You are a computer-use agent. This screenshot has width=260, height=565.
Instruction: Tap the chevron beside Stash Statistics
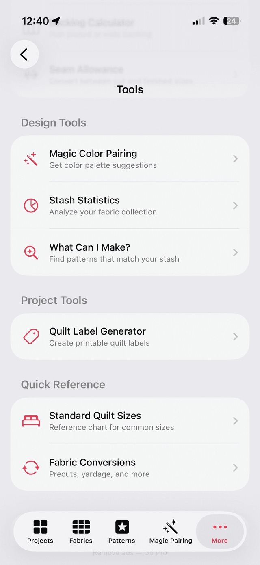(x=235, y=206)
